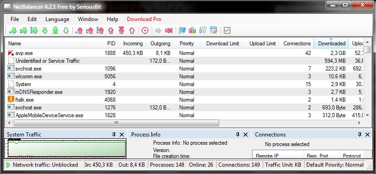This screenshot has height=174, width=376.
Task: Click Default Priority: Normal in status bar
Action: click(335, 165)
